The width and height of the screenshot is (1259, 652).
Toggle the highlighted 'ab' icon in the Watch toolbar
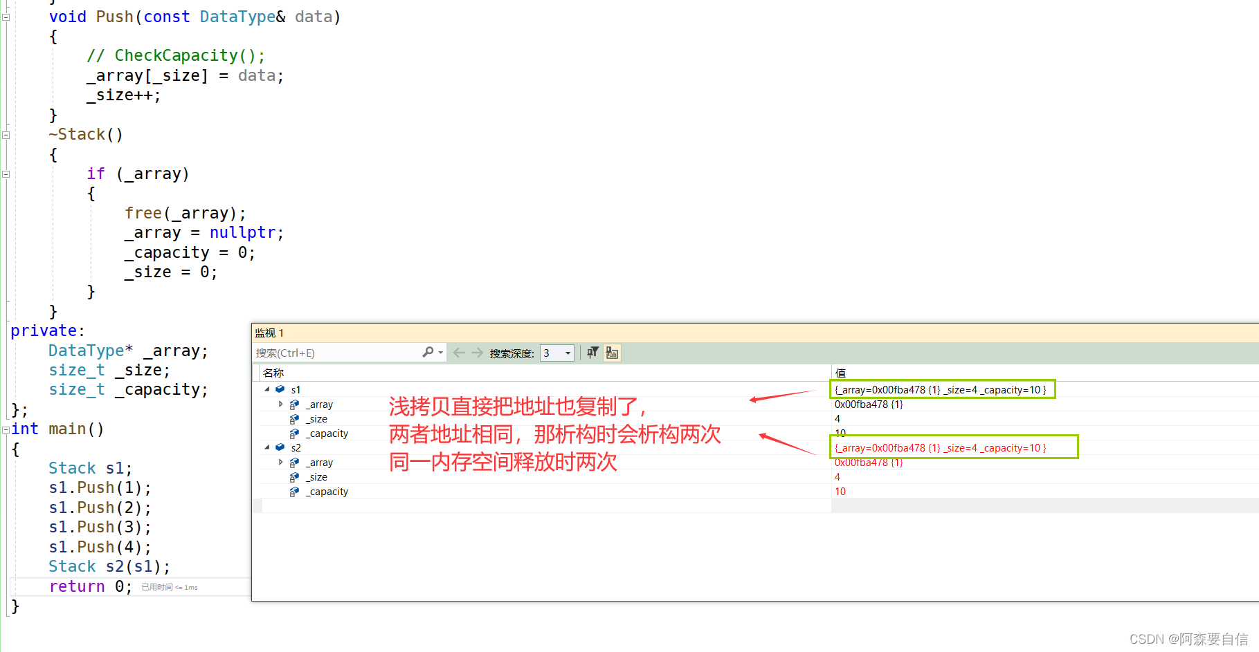(x=612, y=353)
